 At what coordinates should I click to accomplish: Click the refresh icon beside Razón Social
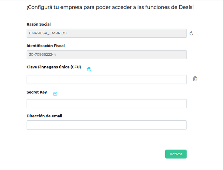click(191, 33)
